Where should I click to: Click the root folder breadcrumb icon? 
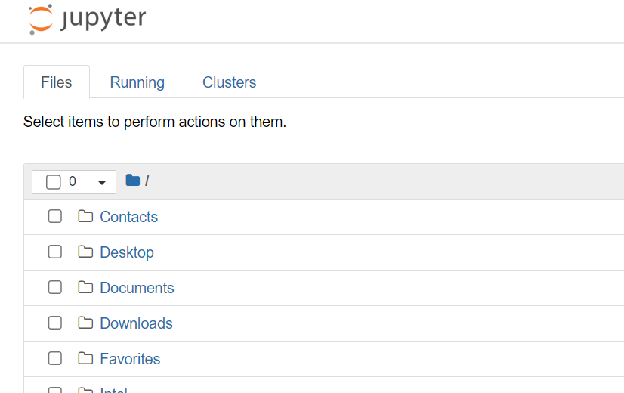pyautogui.click(x=133, y=180)
